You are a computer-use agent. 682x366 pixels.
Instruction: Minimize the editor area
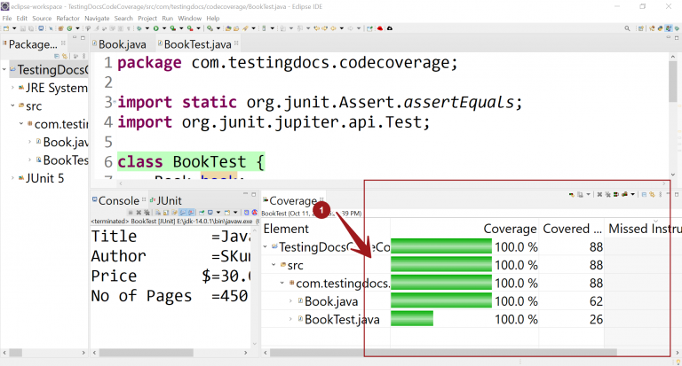(x=669, y=38)
